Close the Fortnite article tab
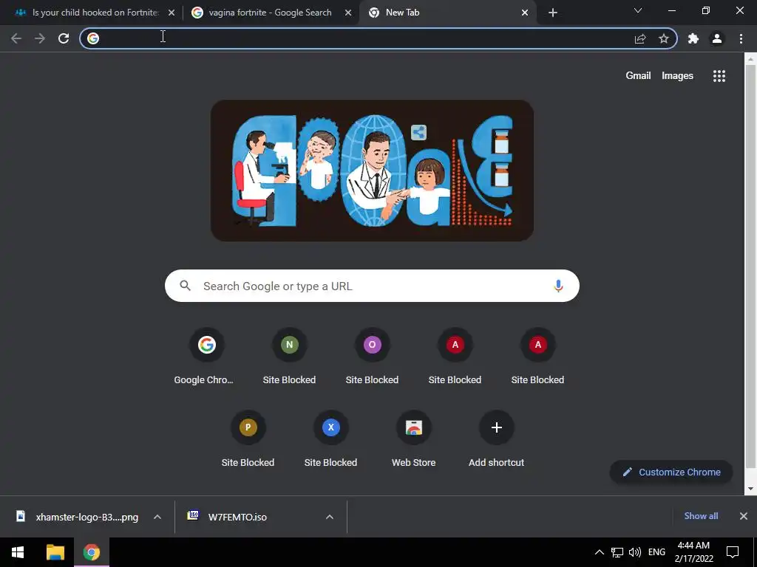This screenshot has height=567, width=757. point(172,13)
